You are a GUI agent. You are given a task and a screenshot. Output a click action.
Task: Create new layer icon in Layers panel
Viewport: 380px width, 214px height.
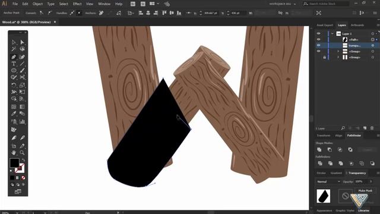(x=365, y=128)
